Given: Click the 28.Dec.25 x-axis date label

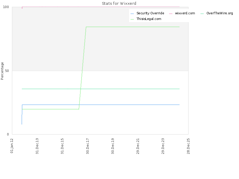Looking at the screenshot, I should point(188,146).
